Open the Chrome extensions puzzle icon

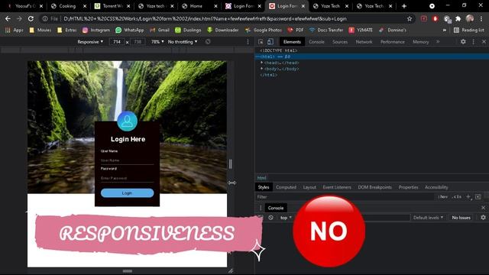458,18
